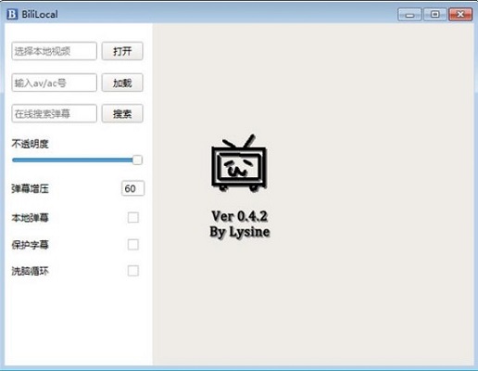The image size is (478, 371).
Task: Check the 洗脑循环 loop option
Action: click(x=133, y=271)
